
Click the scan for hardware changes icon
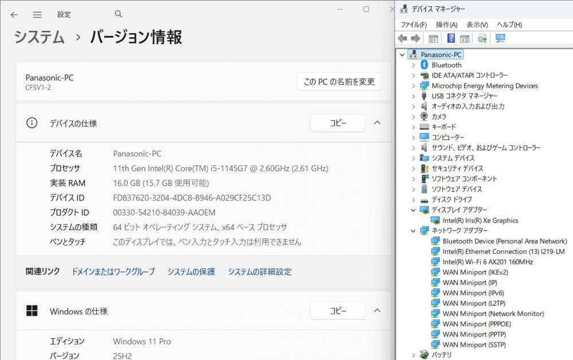pyautogui.click(x=500, y=38)
